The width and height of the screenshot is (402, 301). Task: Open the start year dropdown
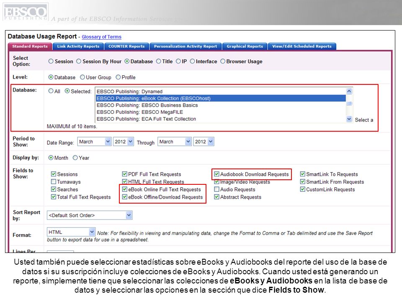pos(123,142)
